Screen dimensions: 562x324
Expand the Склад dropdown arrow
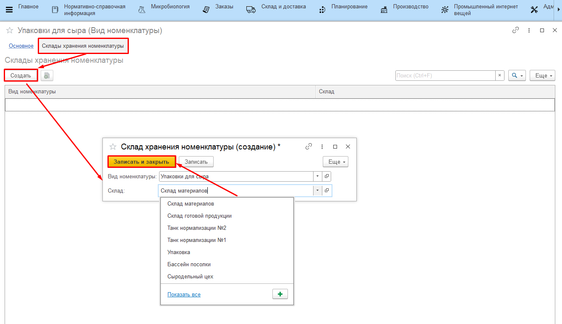[x=318, y=190]
